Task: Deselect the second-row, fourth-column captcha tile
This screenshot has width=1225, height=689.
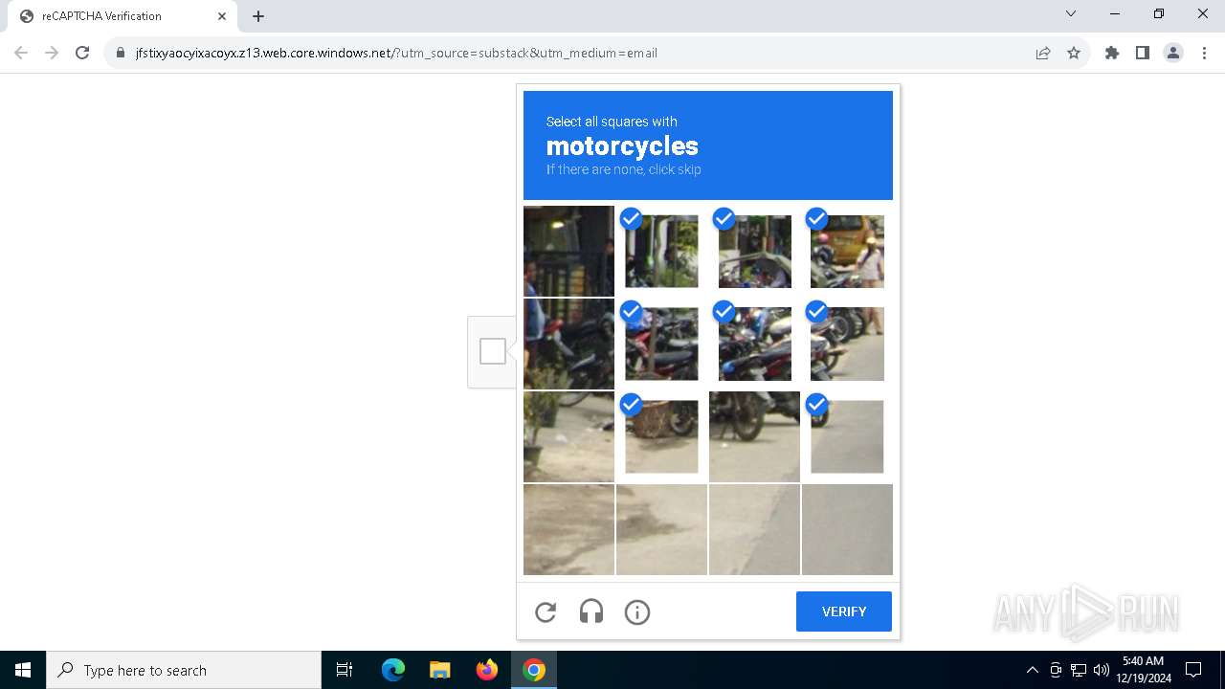Action: pos(847,344)
